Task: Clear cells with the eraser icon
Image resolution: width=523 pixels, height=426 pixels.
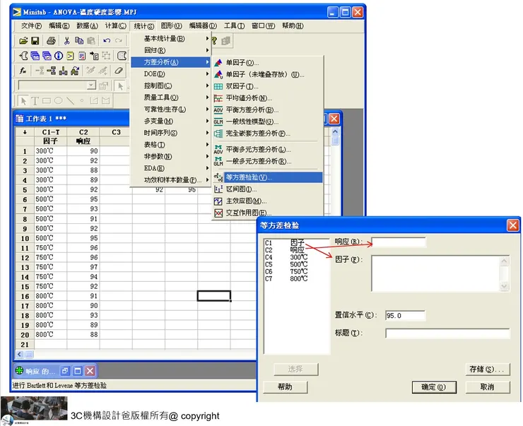Action: tap(119, 71)
